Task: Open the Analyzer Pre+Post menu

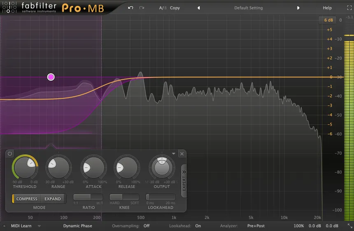Action: (x=256, y=226)
